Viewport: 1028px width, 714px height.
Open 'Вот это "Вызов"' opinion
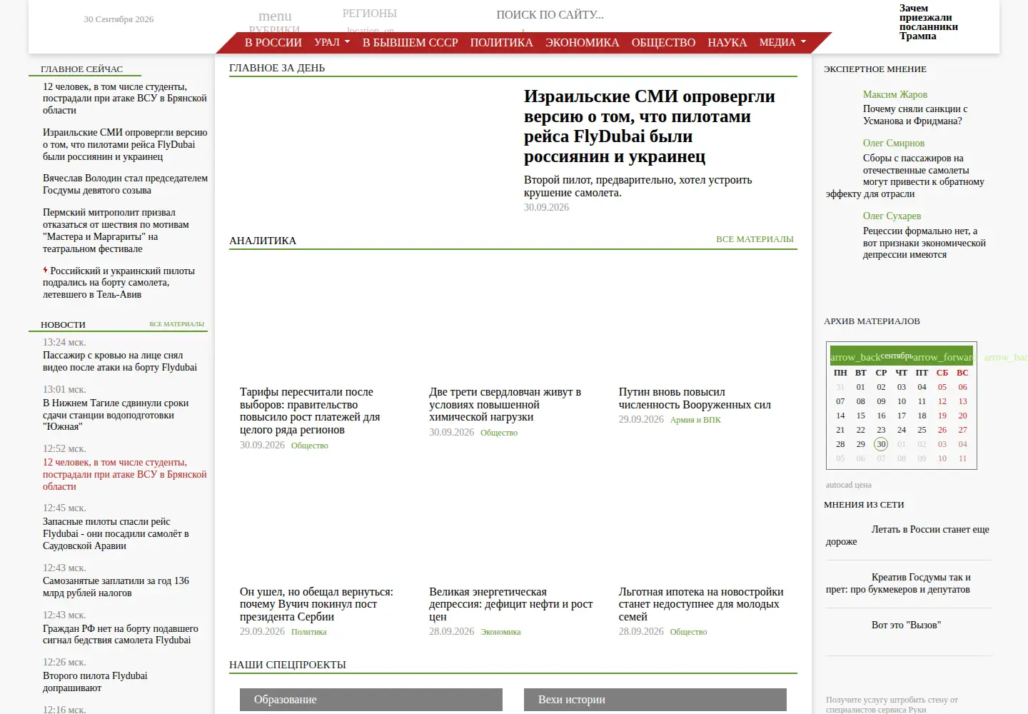point(906,625)
